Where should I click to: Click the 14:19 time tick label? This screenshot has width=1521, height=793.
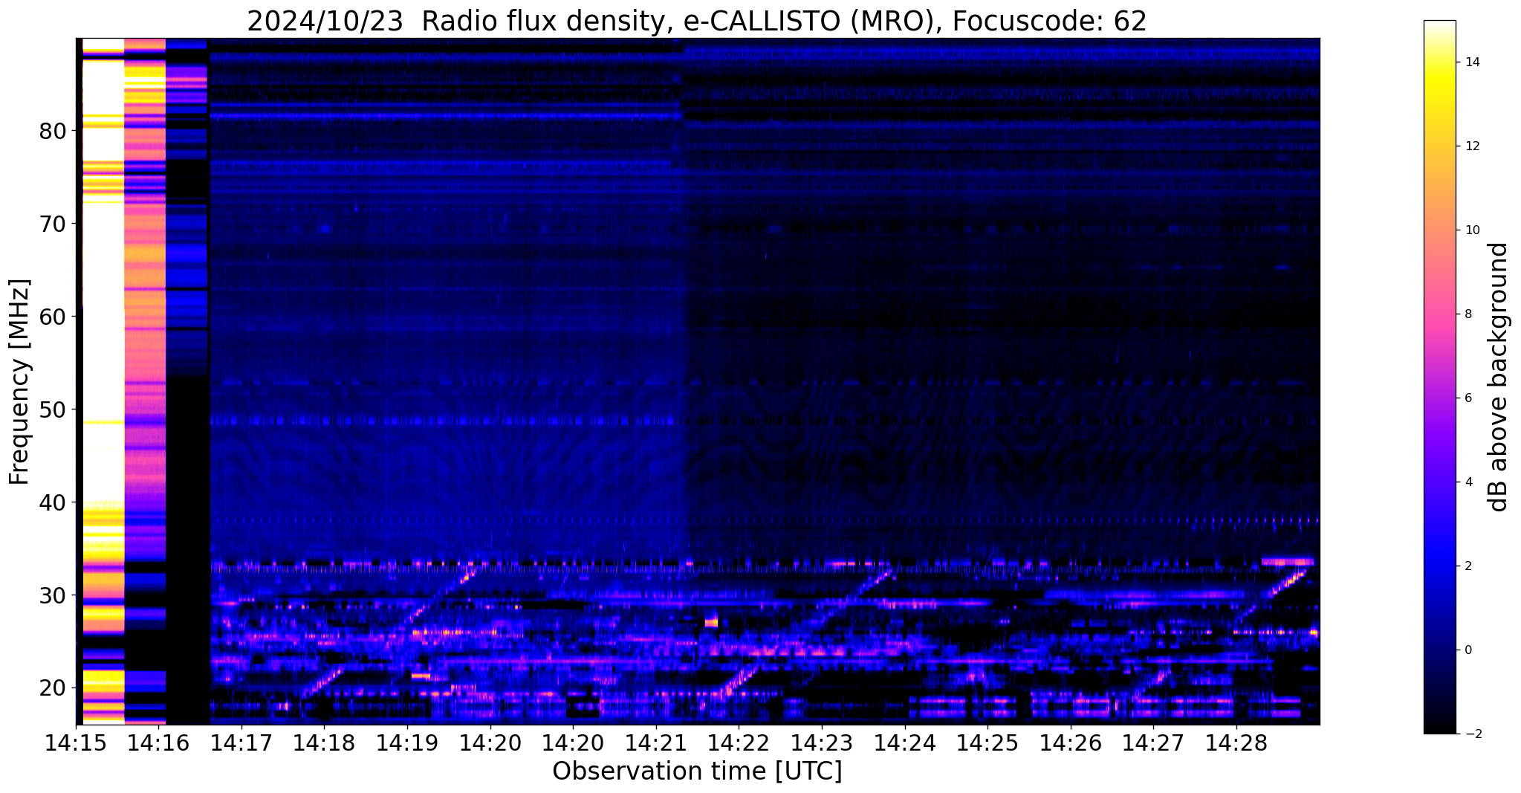click(x=407, y=744)
